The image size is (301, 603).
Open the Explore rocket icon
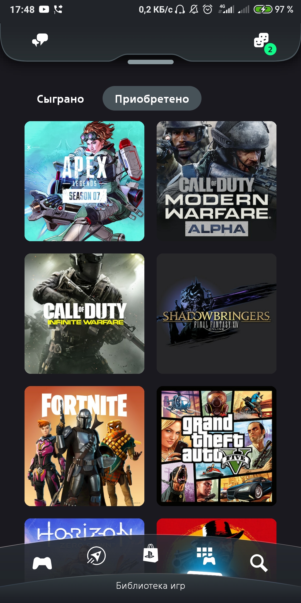click(96, 556)
